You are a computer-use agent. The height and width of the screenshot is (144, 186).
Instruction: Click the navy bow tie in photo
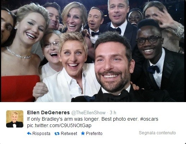tap(154, 69)
